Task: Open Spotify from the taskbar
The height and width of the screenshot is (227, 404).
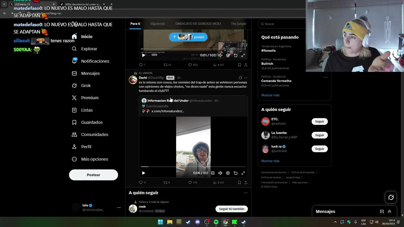Action: [x=216, y=222]
